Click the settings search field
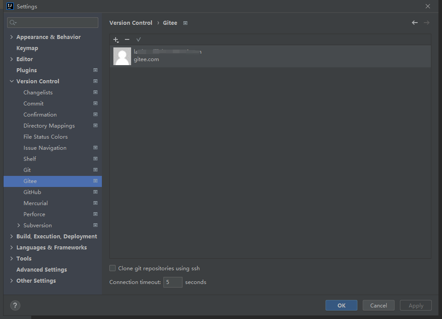The height and width of the screenshot is (319, 442). click(53, 23)
